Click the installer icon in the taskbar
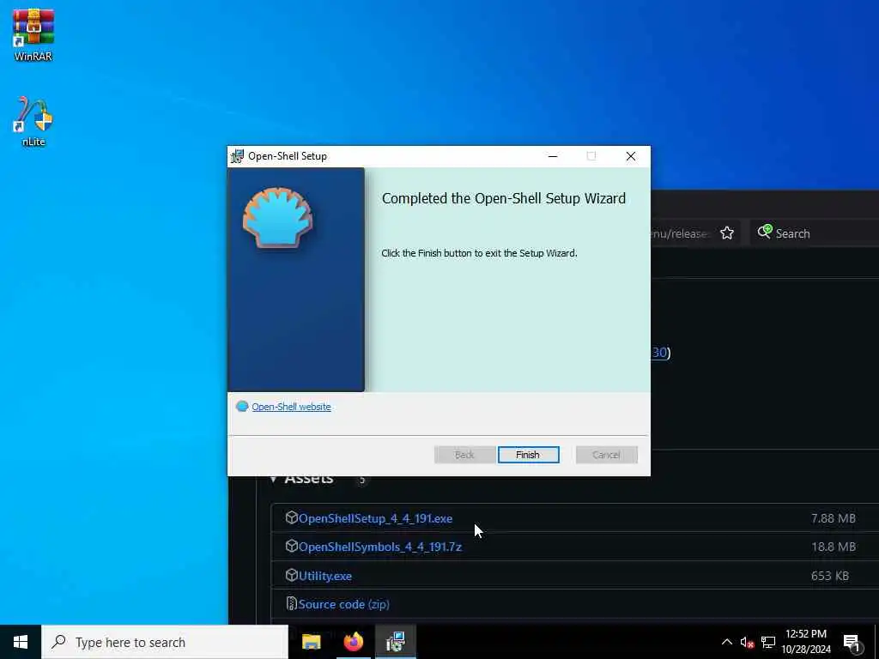879x659 pixels. pyautogui.click(x=396, y=642)
